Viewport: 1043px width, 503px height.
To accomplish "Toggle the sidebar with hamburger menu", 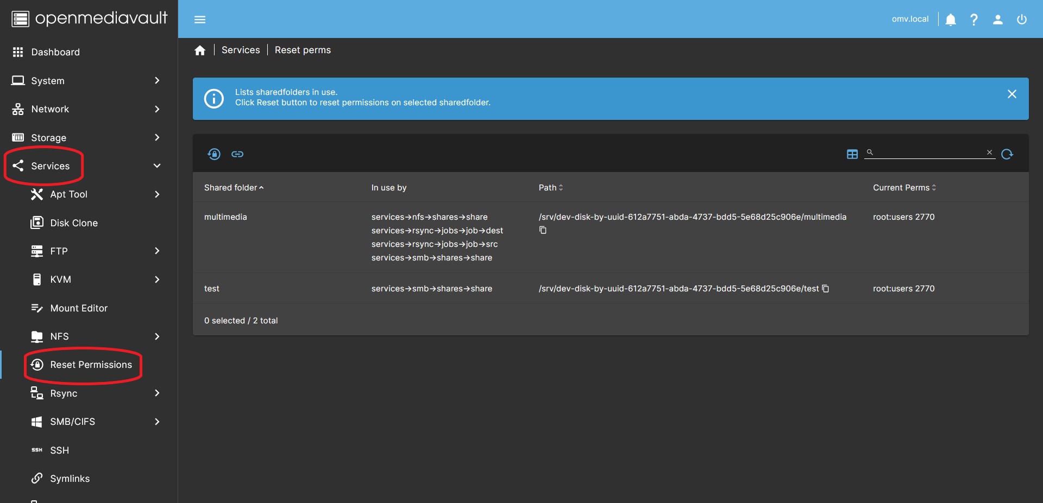I will pyautogui.click(x=200, y=20).
